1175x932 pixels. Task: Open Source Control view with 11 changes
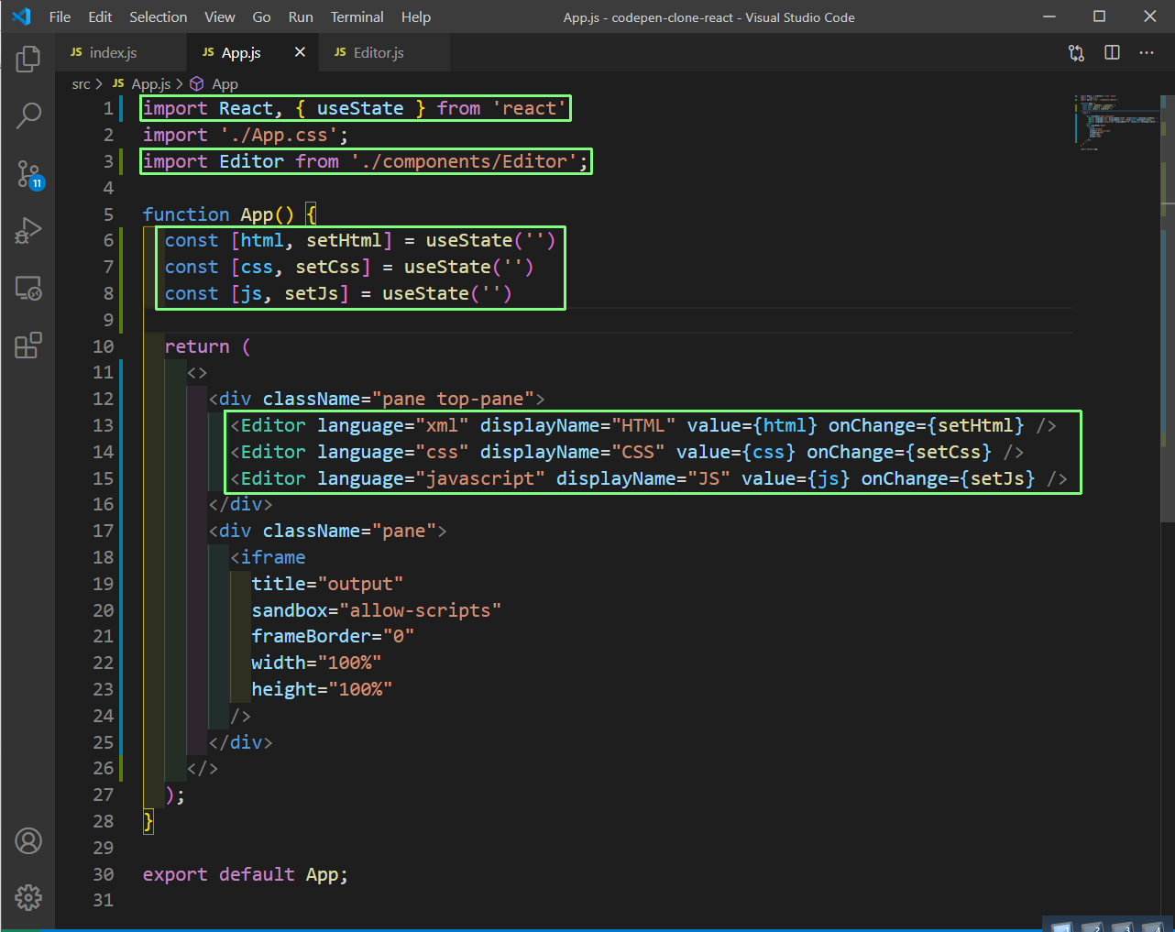[29, 173]
